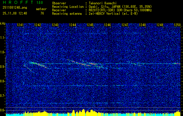Click the gray vertical range bar near 0.9 kHz
The image size is (183, 116).
[x=6, y=67]
